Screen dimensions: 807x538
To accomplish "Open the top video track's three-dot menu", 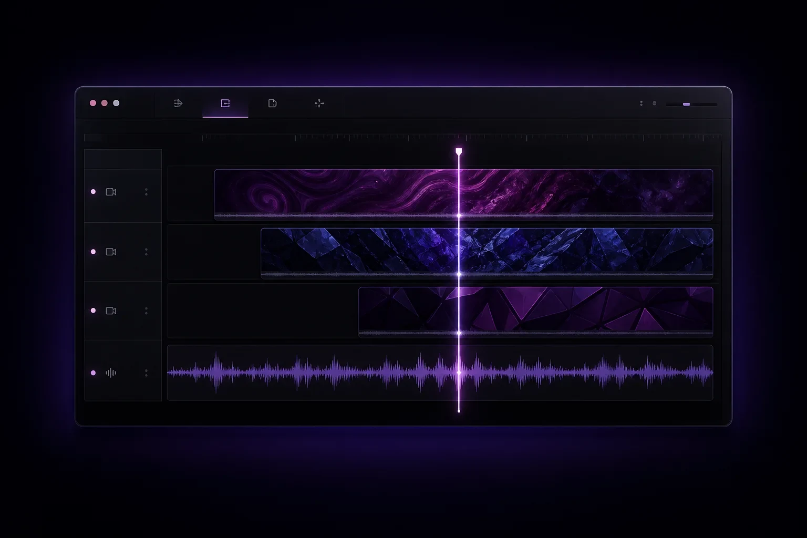I will click(146, 192).
